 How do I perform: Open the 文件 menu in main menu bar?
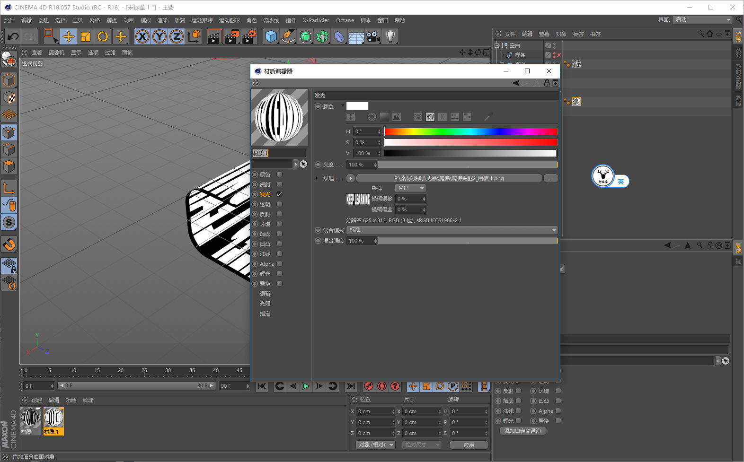(x=9, y=20)
